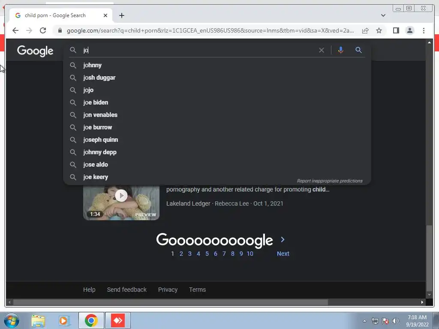Clear the search box text
The height and width of the screenshot is (329, 439).
pyautogui.click(x=322, y=50)
